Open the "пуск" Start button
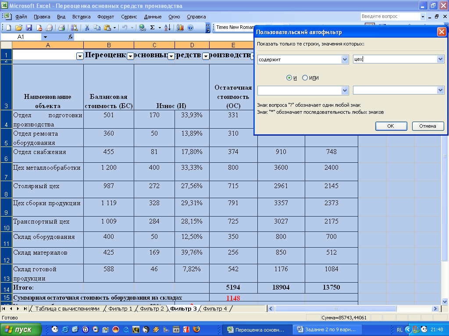The height and width of the screenshot is (336, 449). [x=21, y=329]
